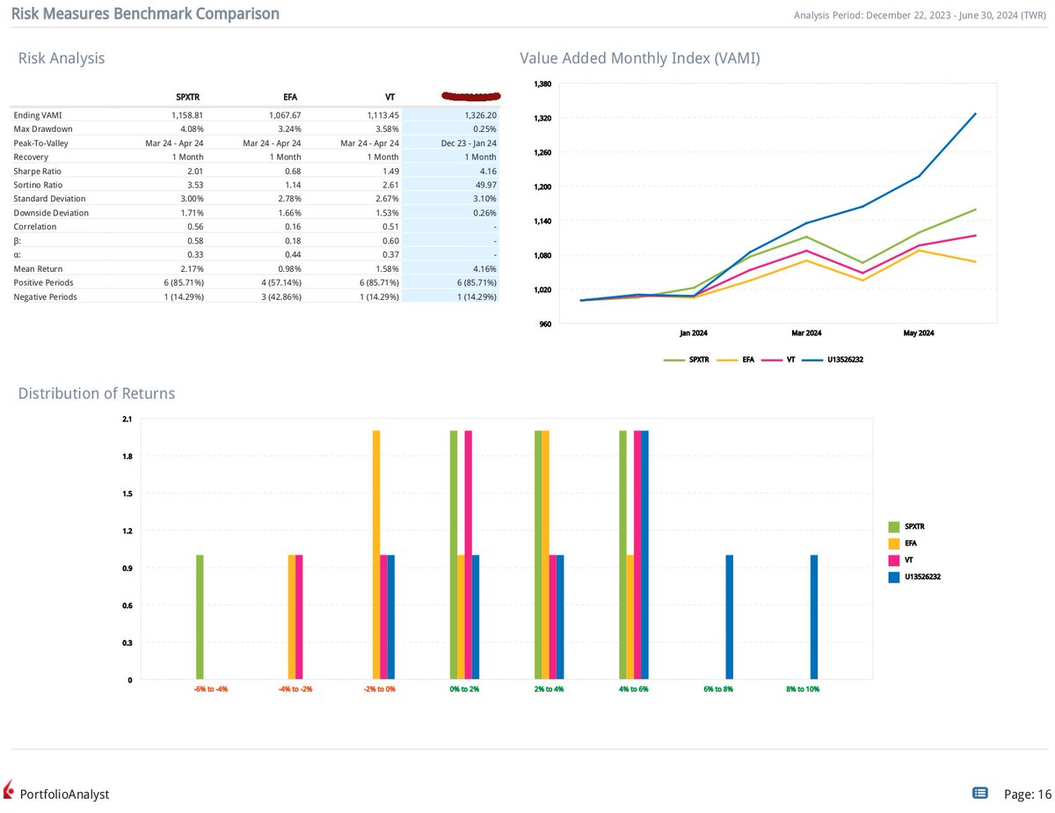
Task: Click the VT column header in risk table
Action: coord(390,97)
